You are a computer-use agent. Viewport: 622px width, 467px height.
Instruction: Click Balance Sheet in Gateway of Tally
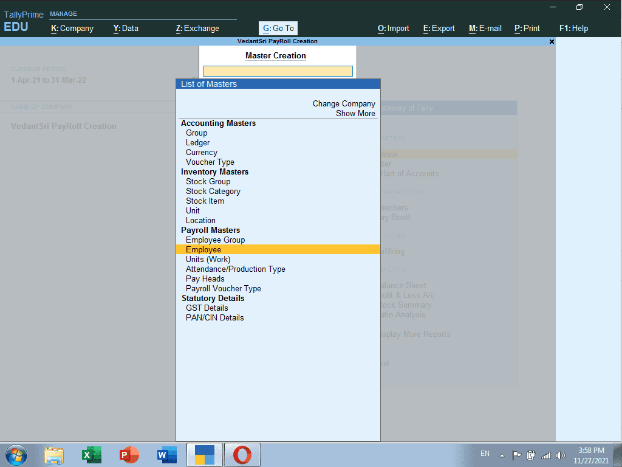coord(403,286)
